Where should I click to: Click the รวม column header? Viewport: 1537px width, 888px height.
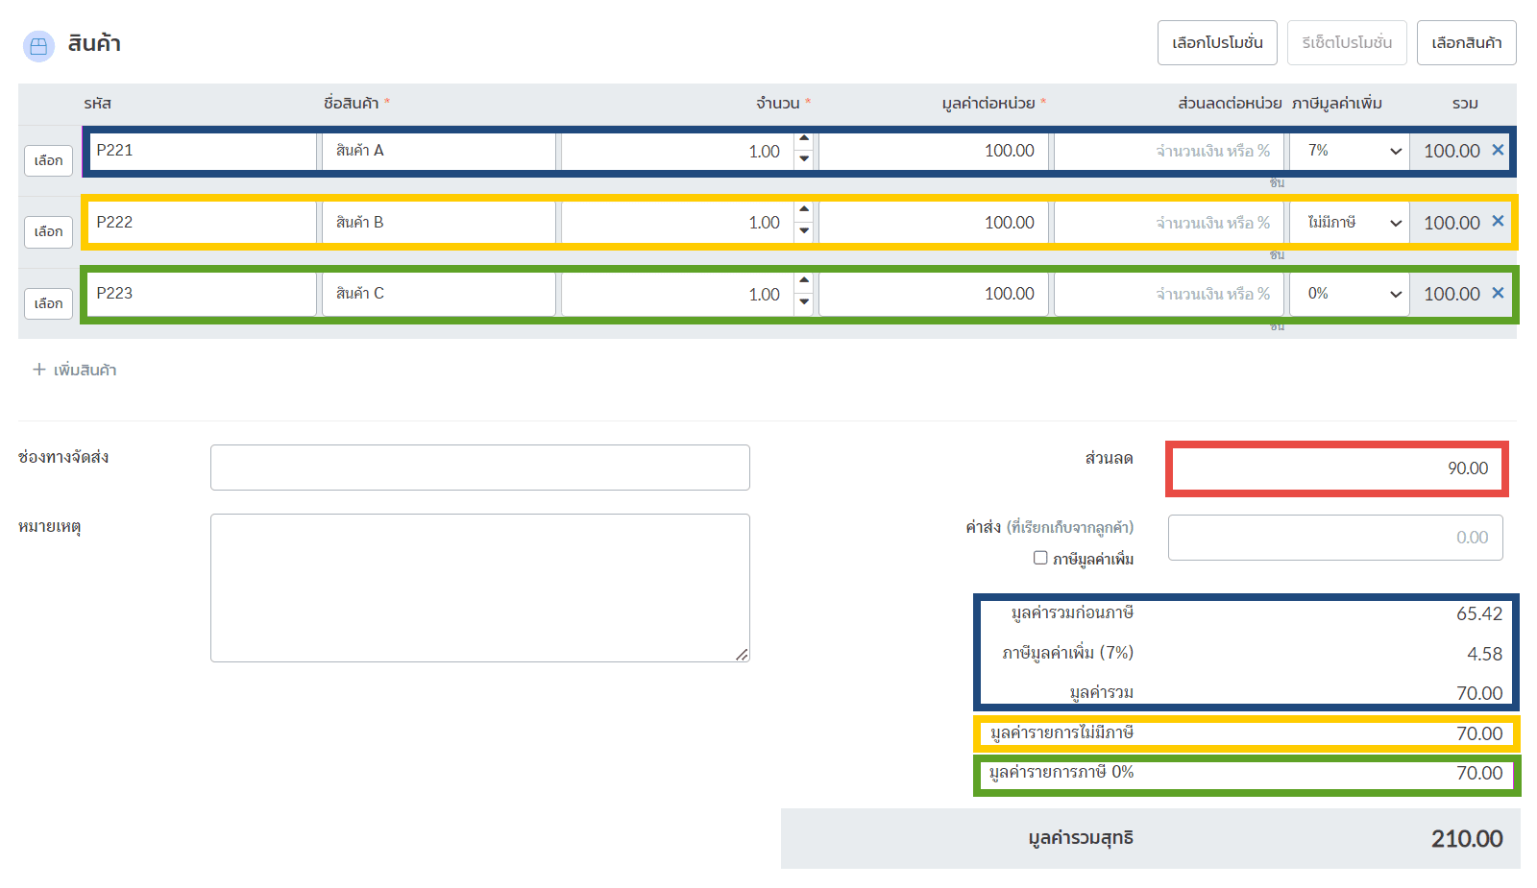1465,103
